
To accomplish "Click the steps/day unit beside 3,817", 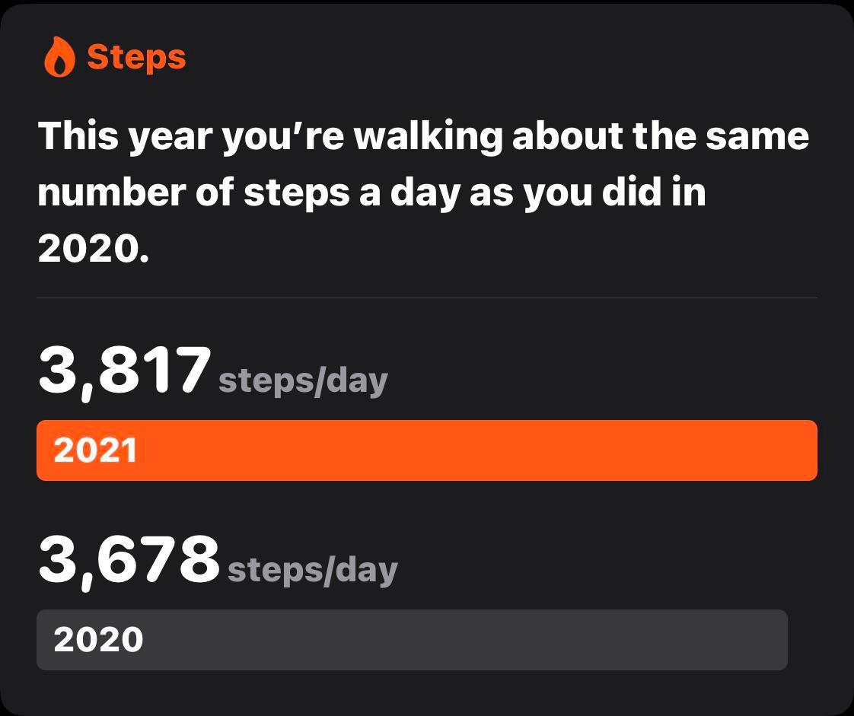I will coord(303,380).
